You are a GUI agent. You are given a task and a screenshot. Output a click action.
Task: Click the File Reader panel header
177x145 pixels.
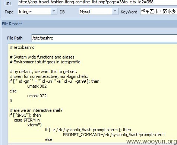(89, 24)
